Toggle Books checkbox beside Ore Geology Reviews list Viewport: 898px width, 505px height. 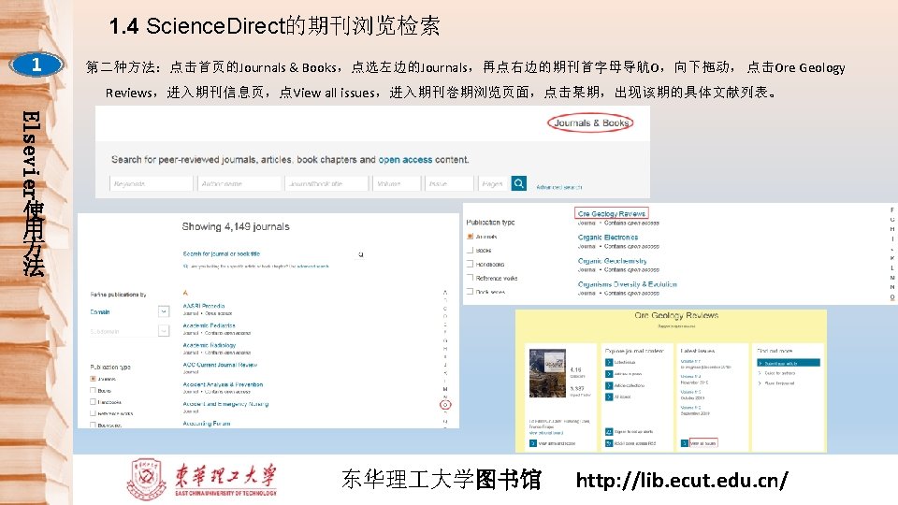(470, 251)
